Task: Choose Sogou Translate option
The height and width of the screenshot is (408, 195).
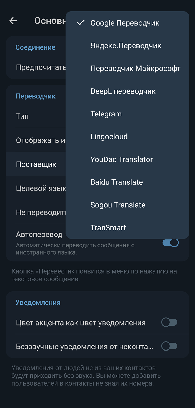Action: pos(118,205)
